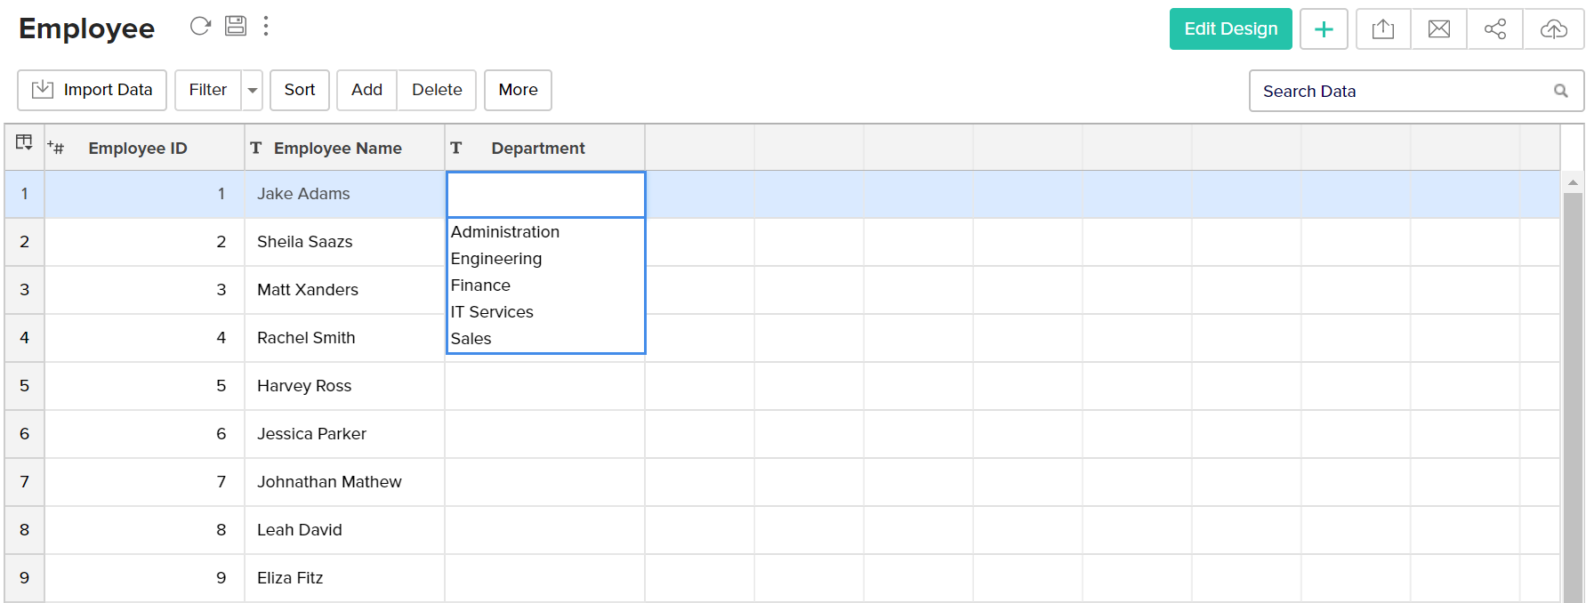
Task: Click the save icon next to title
Action: (236, 26)
